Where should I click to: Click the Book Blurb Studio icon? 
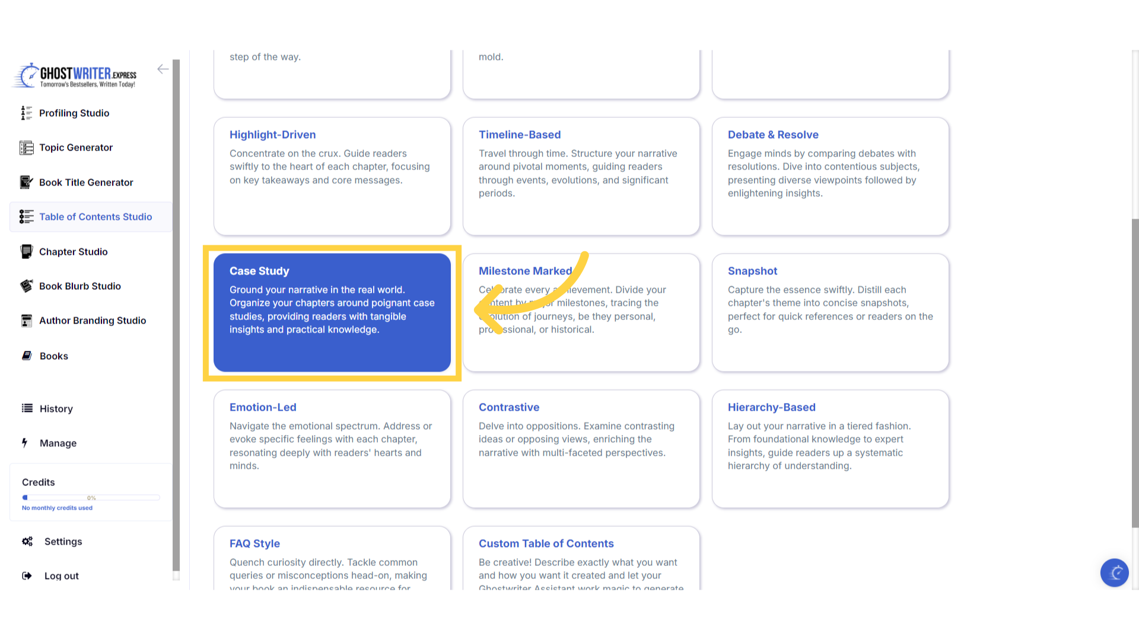pyautogui.click(x=26, y=286)
